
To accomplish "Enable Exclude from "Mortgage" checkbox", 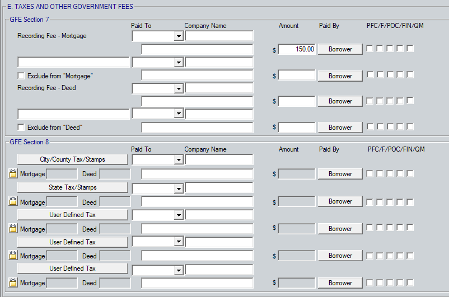I will coord(21,76).
